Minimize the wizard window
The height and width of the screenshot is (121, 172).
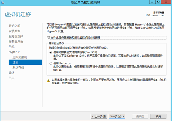coord(152,2)
